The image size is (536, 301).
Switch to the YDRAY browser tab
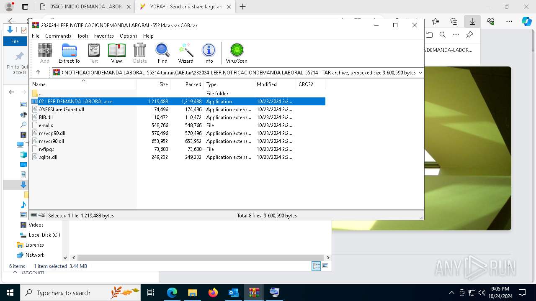(185, 7)
